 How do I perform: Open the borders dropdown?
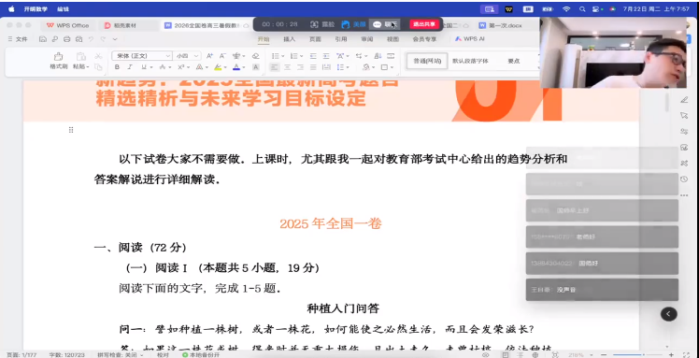pyautogui.click(x=392, y=67)
